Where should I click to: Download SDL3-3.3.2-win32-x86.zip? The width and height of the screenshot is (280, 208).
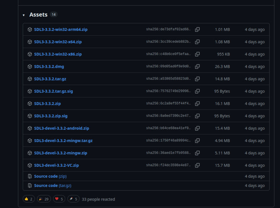pyautogui.click(x=58, y=54)
